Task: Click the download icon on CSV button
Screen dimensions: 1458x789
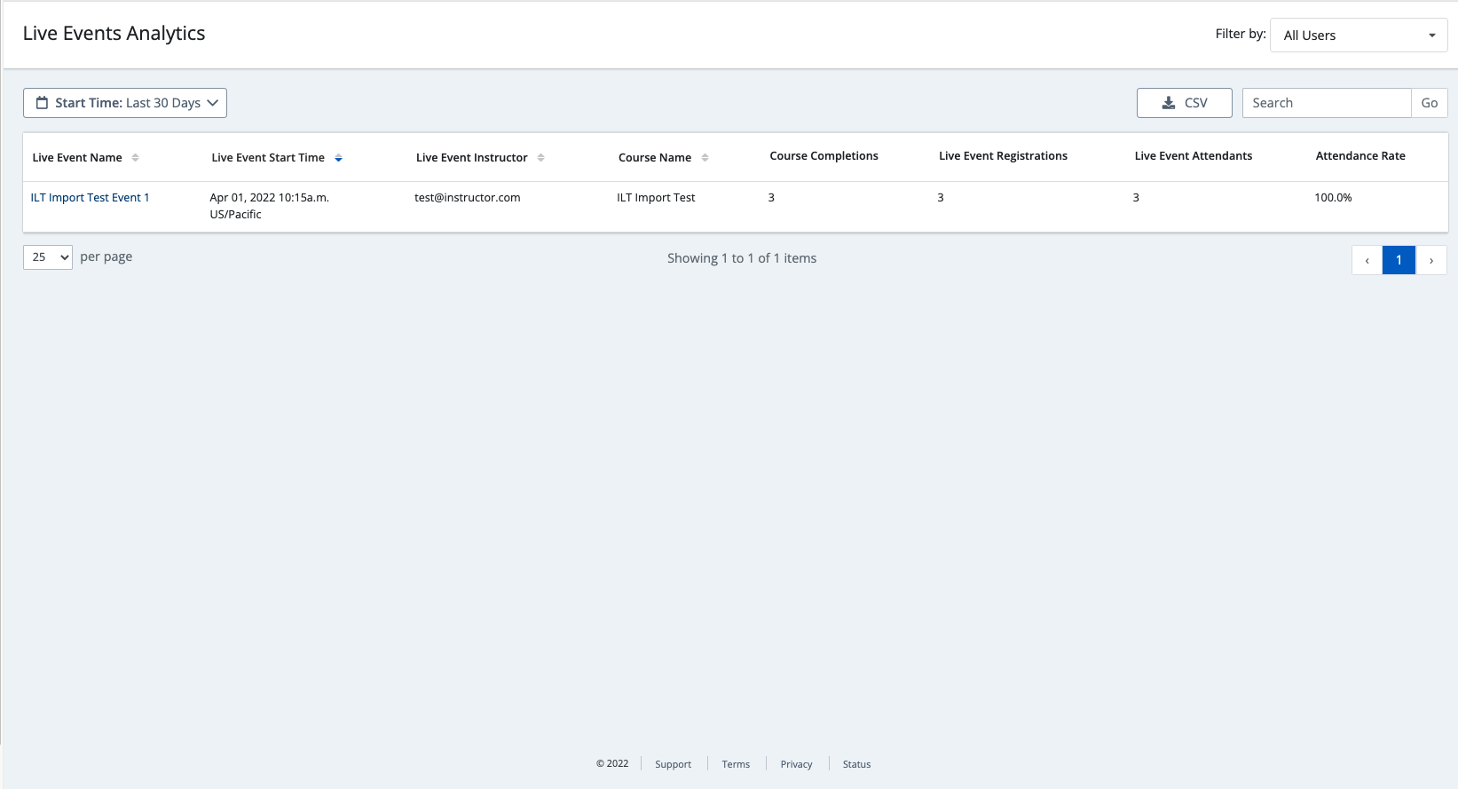Action: click(x=1169, y=103)
